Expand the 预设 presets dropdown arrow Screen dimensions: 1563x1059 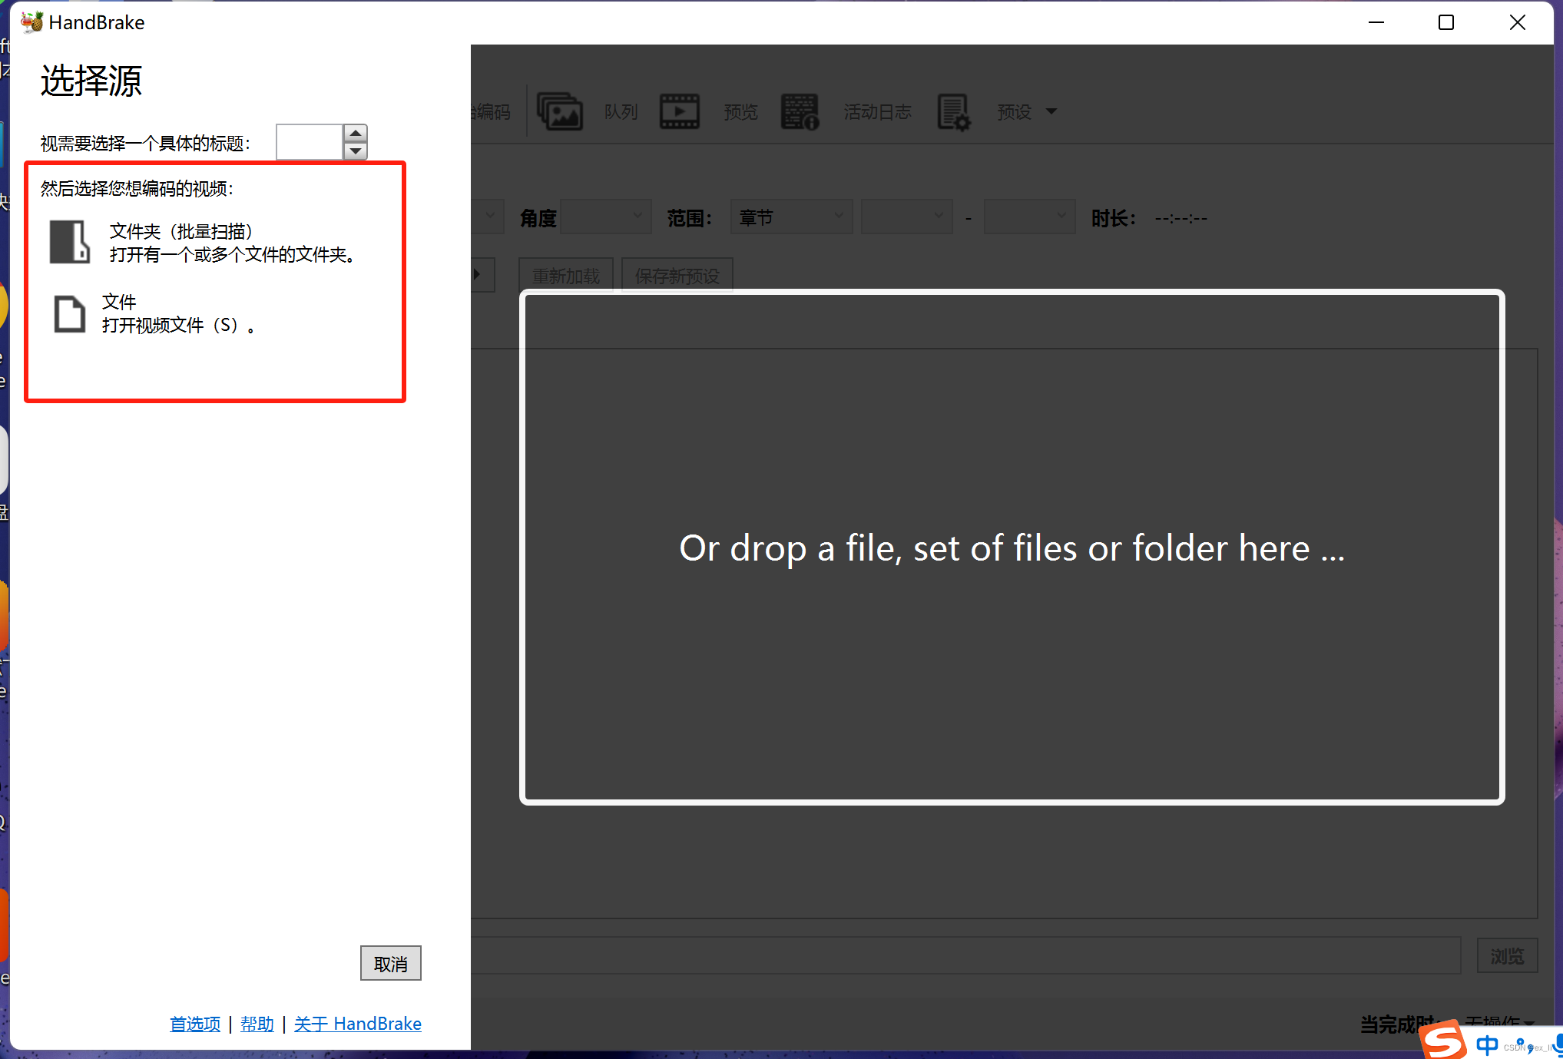click(1051, 112)
